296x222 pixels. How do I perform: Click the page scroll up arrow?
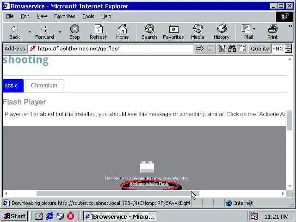click(290, 59)
